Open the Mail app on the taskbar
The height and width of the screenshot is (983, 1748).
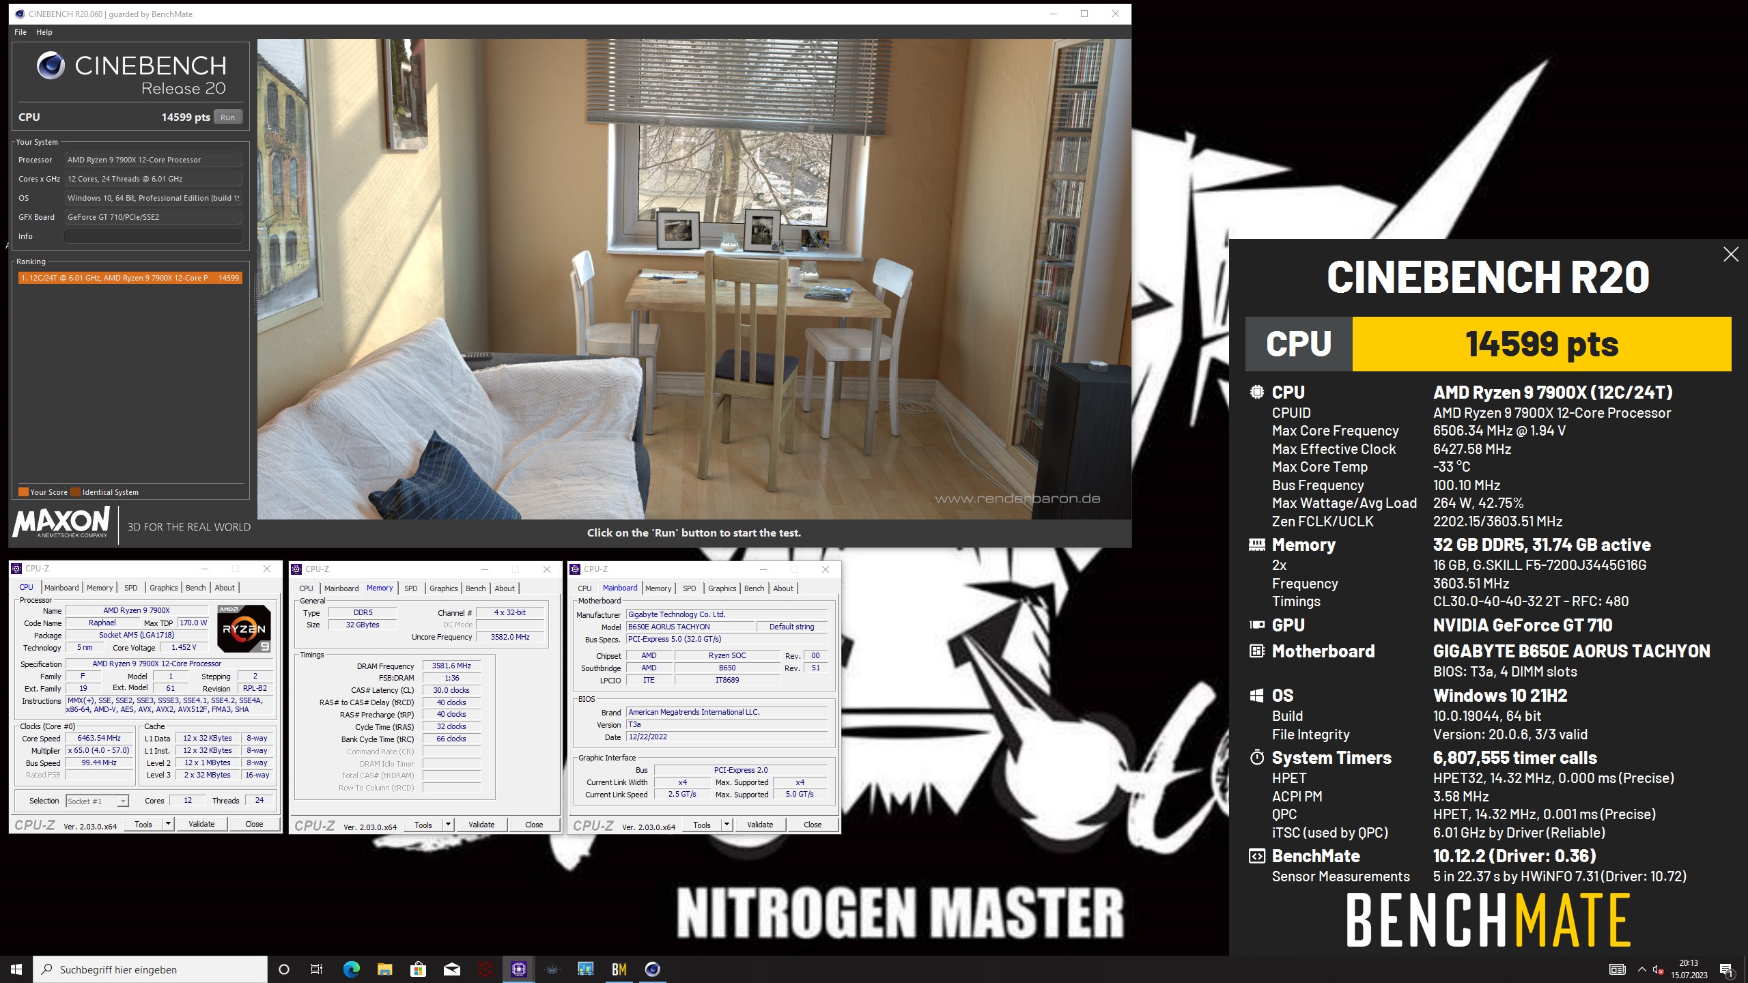[451, 969]
